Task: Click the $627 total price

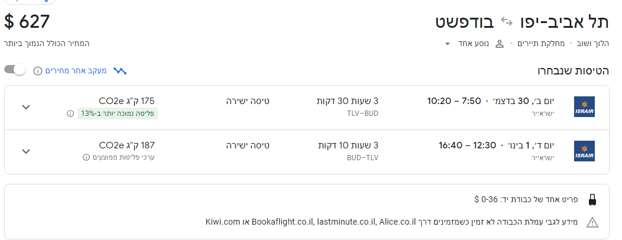Action: coord(27,22)
